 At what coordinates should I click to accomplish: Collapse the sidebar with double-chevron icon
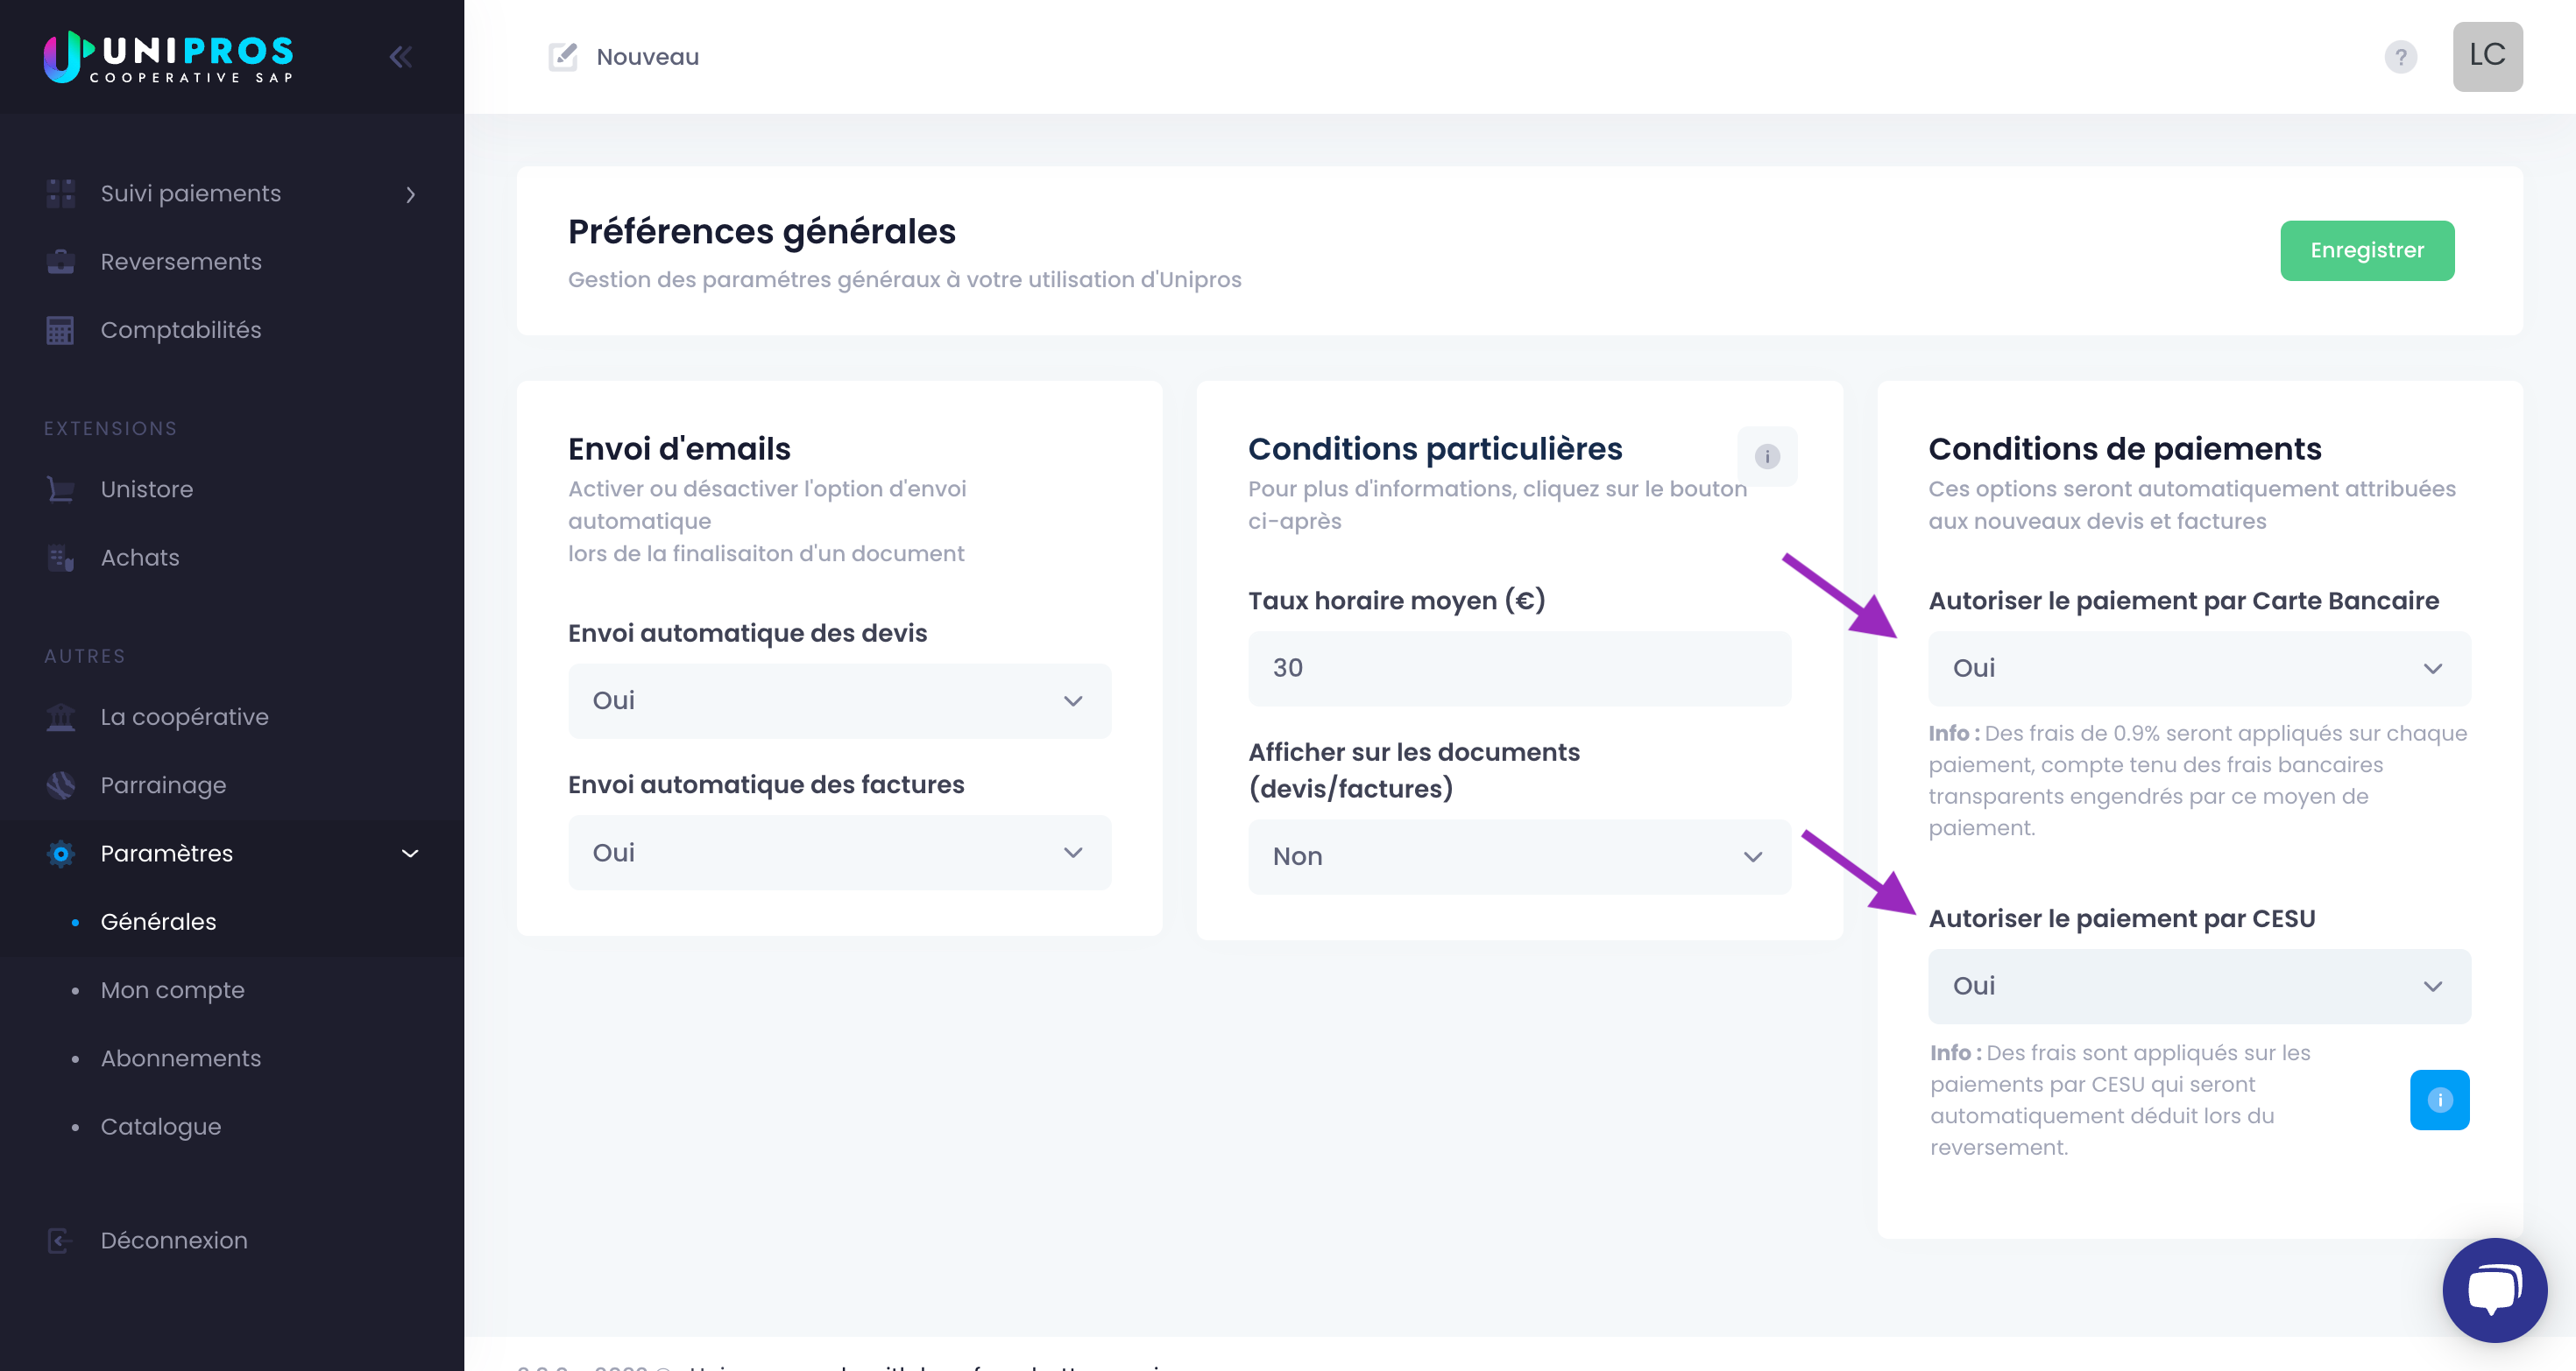pos(401,57)
